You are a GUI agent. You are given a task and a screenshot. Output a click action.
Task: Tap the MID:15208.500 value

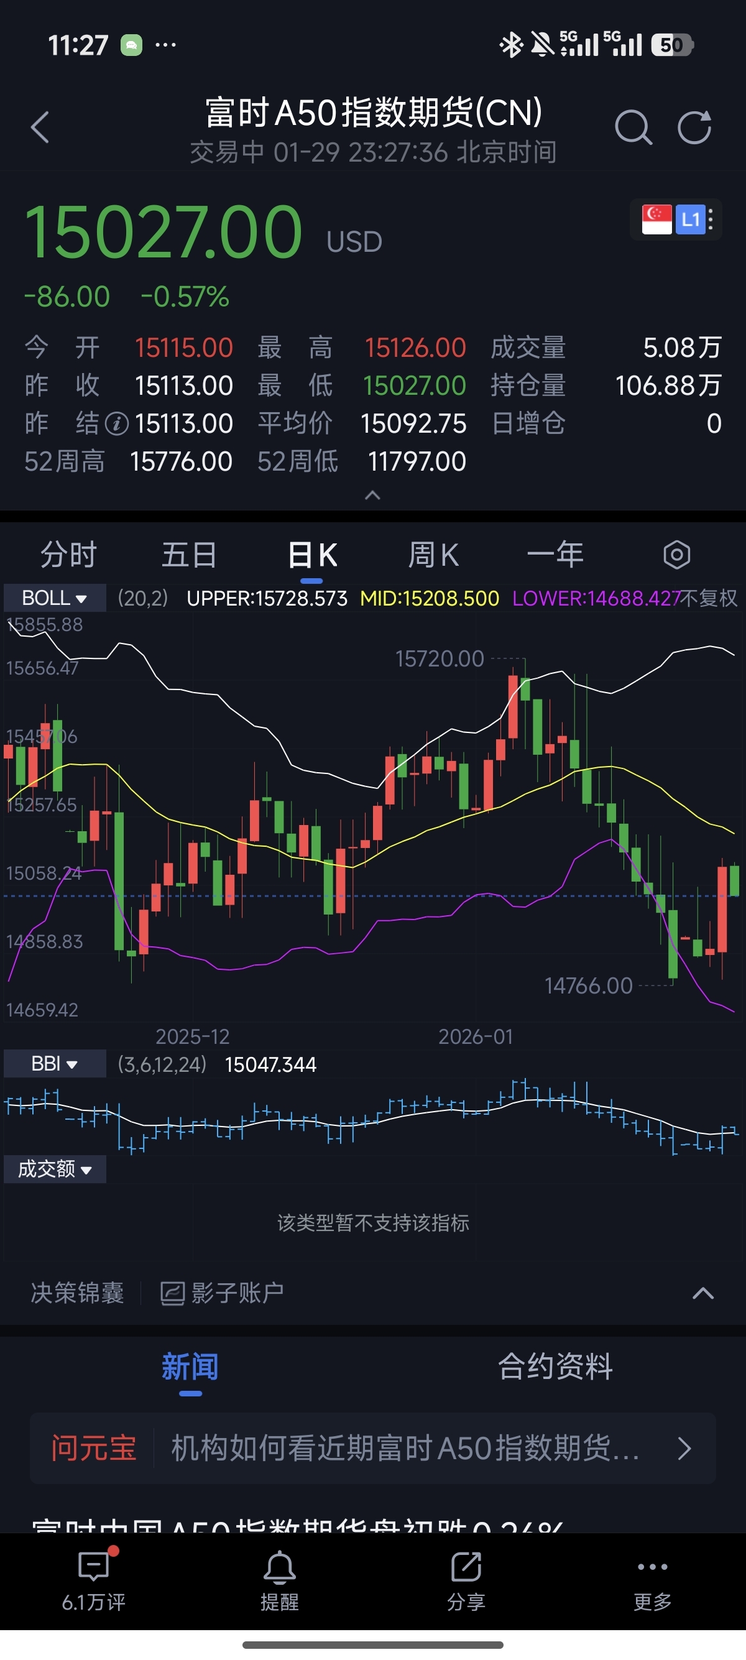(x=430, y=598)
